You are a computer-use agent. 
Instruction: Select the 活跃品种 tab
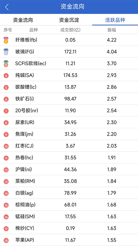coord(115,20)
